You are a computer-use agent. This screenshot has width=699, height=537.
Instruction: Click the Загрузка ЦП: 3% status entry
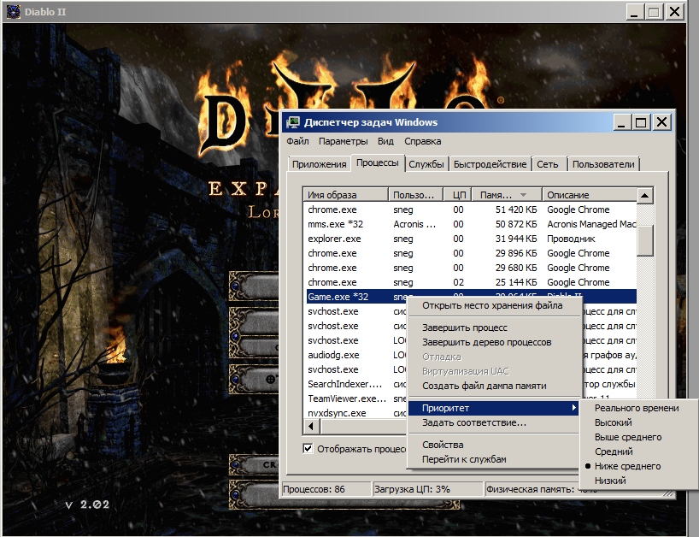(x=427, y=489)
